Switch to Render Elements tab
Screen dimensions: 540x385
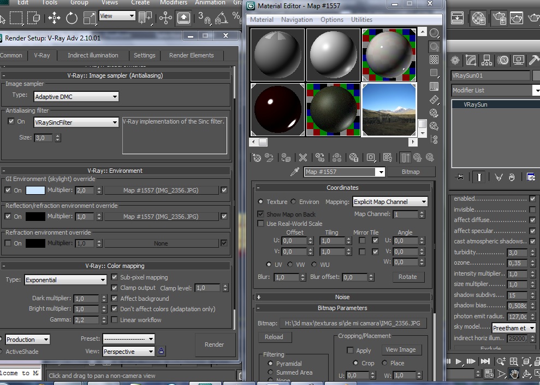point(192,55)
